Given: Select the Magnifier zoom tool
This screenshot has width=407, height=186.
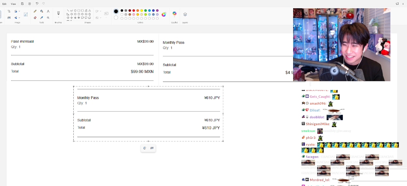Looking at the screenshot, I should [48, 18].
